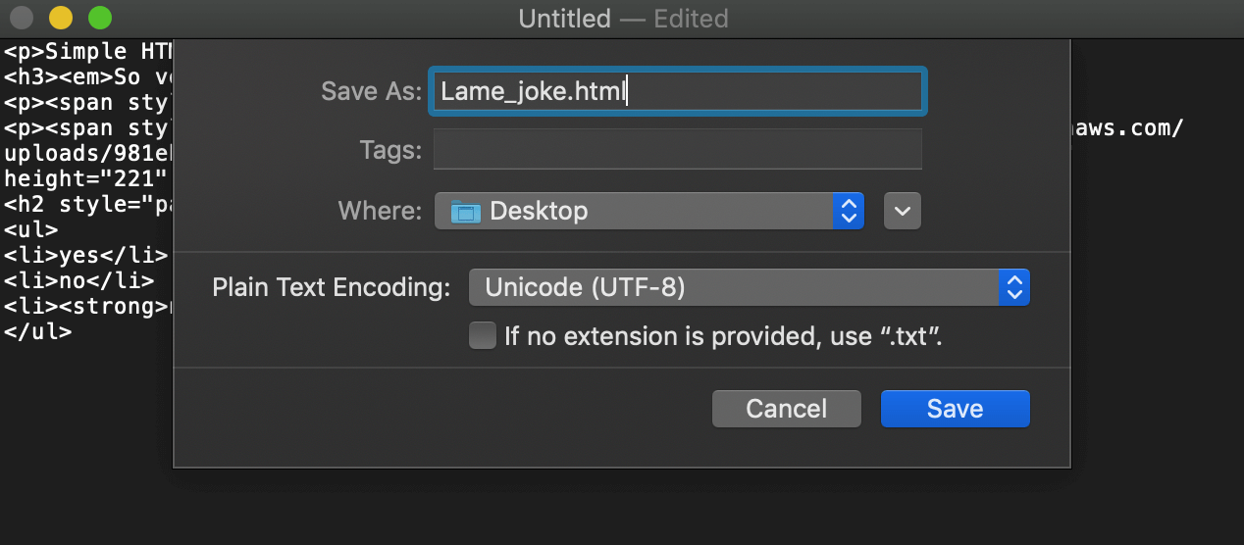The width and height of the screenshot is (1244, 545).
Task: Place cursor on the </ul> closing line
Action: (x=38, y=331)
